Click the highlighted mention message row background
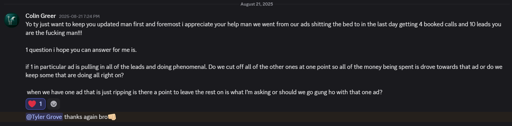This screenshot has width=512, height=126. 256,117
